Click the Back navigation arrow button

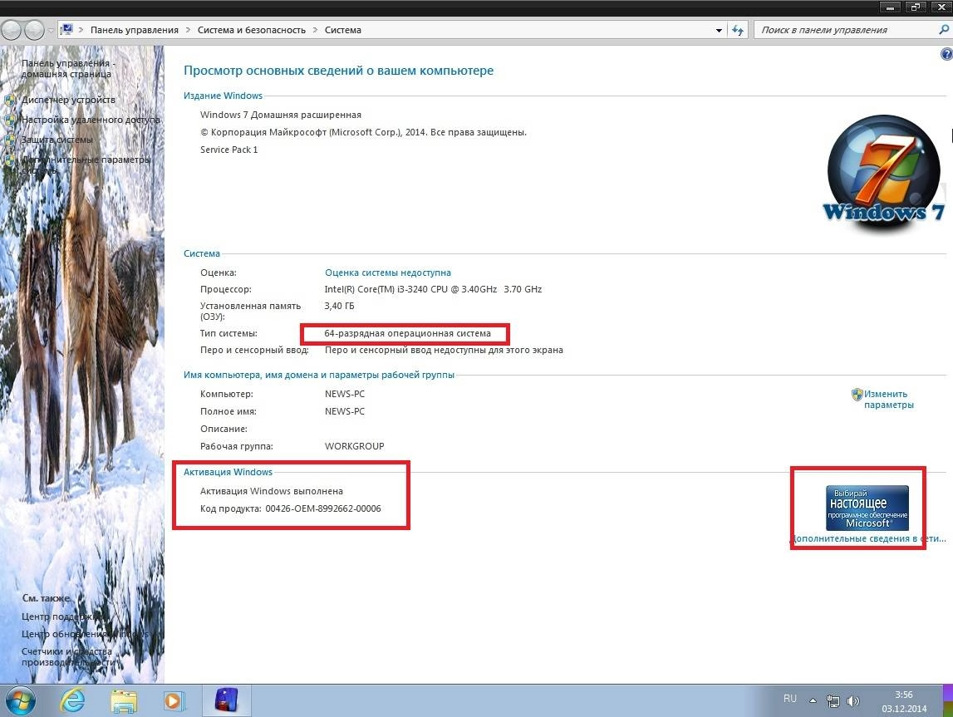pos(12,30)
